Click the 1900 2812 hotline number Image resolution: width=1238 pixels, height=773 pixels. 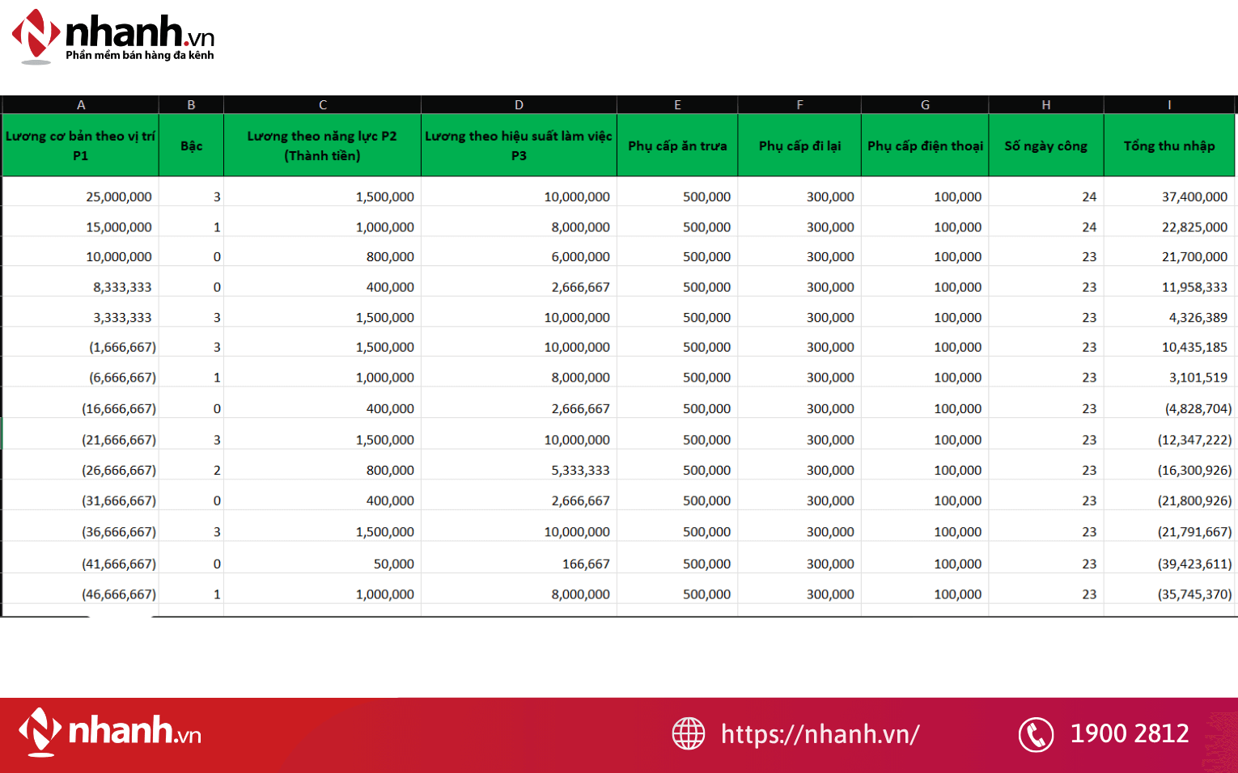(1129, 733)
